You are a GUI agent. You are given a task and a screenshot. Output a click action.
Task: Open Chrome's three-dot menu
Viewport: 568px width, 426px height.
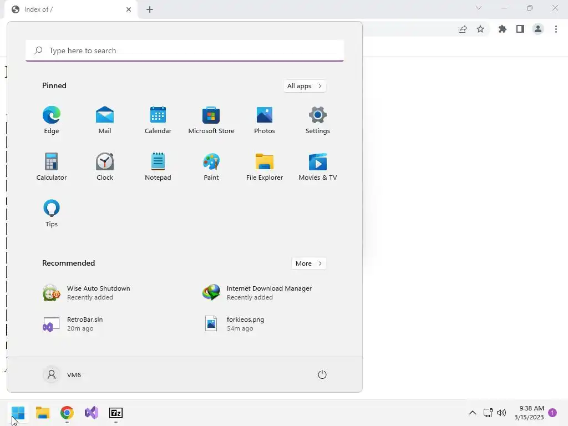pyautogui.click(x=556, y=29)
